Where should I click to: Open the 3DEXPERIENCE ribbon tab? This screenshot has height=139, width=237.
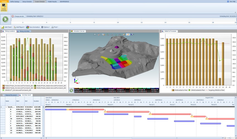pos(64,1)
